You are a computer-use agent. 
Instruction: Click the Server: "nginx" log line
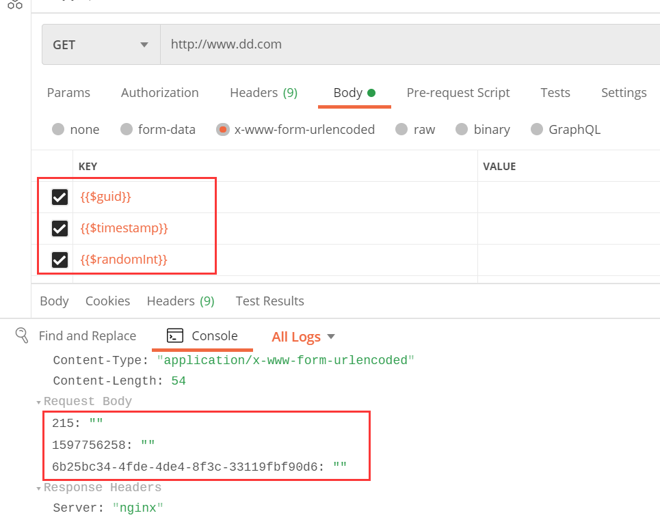108,508
